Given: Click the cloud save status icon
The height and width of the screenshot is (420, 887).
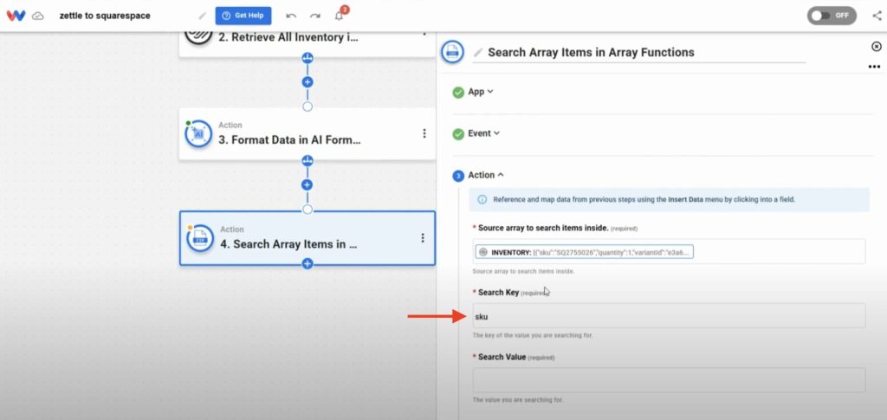Looking at the screenshot, I should click(x=38, y=16).
